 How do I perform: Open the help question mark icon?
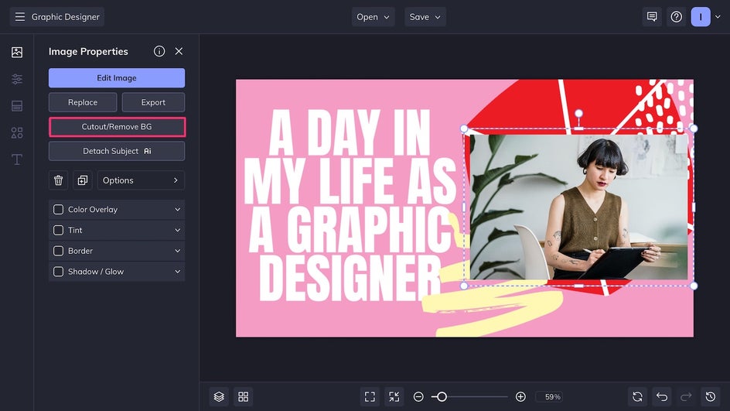pos(676,17)
